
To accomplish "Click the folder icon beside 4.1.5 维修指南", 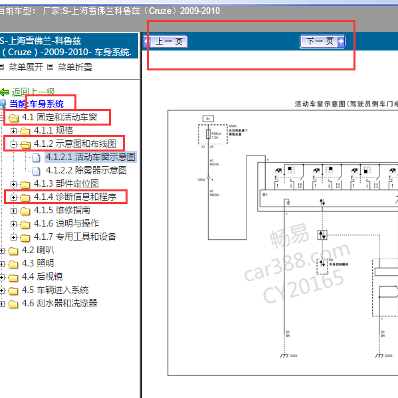I will click(25, 211).
